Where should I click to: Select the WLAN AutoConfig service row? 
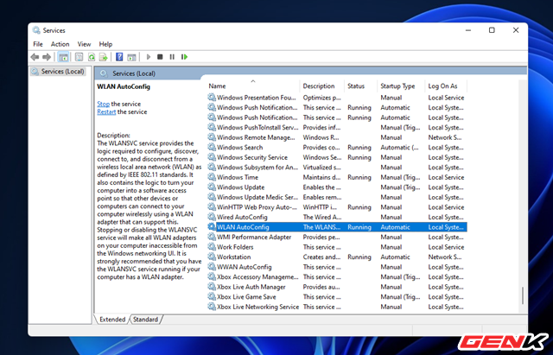(x=337, y=227)
